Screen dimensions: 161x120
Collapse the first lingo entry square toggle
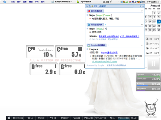point(88,15)
